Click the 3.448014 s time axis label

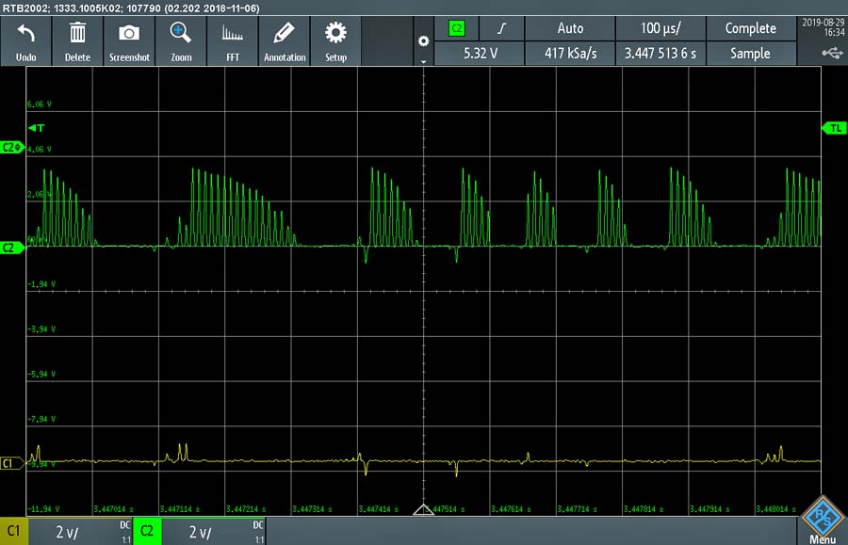pyautogui.click(x=776, y=509)
